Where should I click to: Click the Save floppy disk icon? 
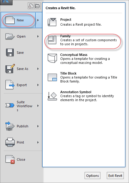point(10,53)
